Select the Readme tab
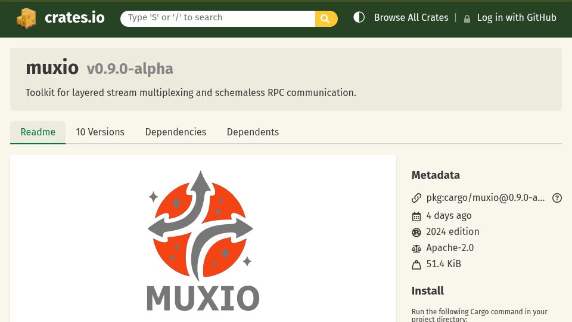This screenshot has width=572, height=322. (38, 132)
